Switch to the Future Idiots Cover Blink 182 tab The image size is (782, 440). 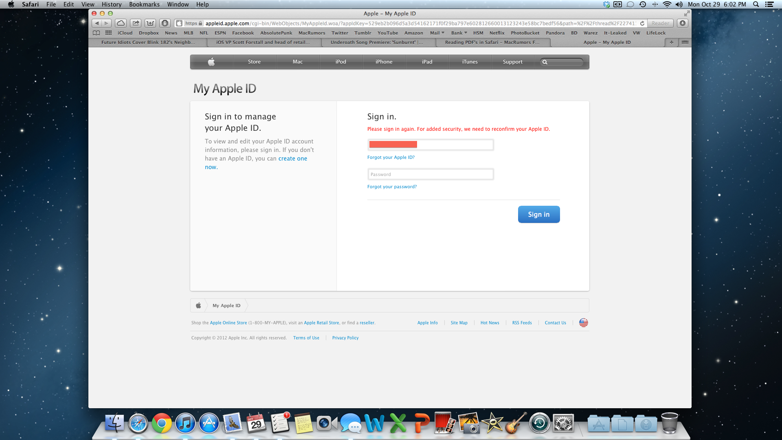[x=148, y=42]
